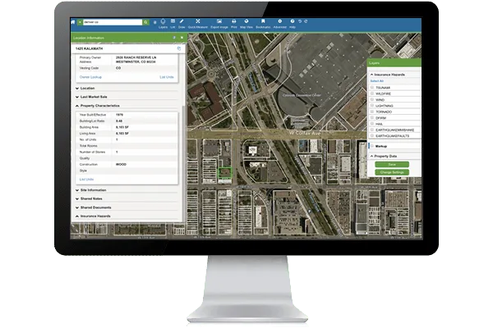493x328 pixels.
Task: Open the Layers tool
Action: [163, 24]
